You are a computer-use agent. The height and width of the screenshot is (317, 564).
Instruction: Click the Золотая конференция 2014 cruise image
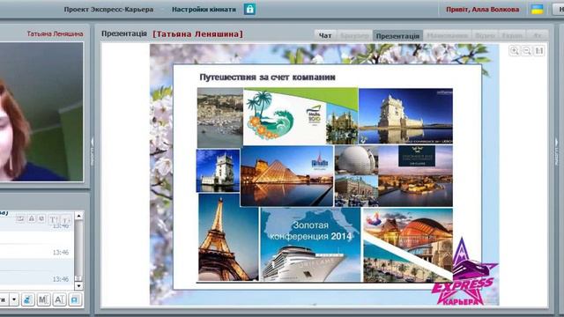coord(310,245)
